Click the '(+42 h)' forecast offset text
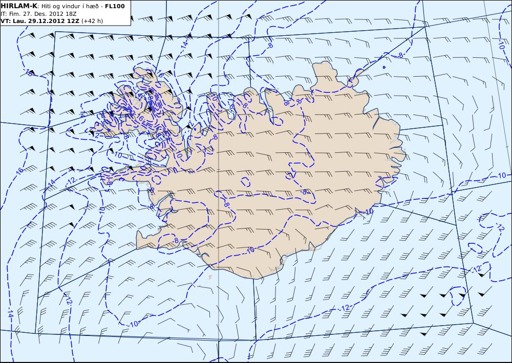 [92, 21]
